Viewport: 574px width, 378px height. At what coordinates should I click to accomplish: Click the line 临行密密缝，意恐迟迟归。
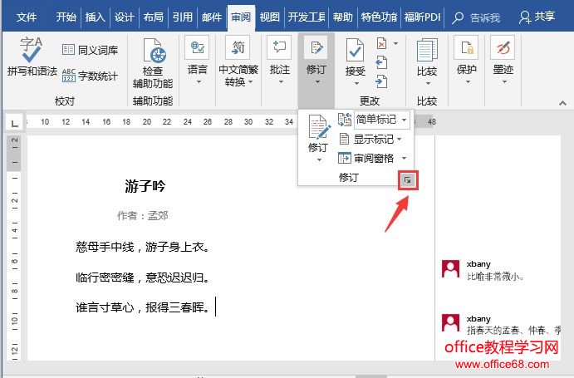coord(143,277)
